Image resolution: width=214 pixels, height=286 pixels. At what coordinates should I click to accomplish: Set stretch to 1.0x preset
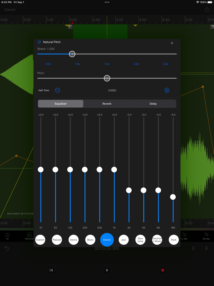(78, 64)
